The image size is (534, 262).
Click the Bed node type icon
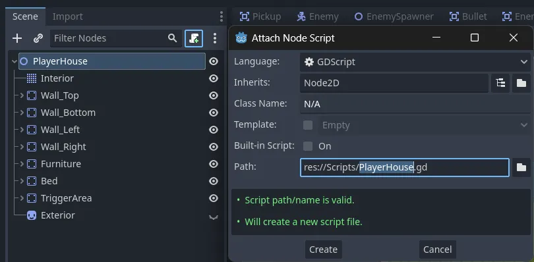pos(32,181)
